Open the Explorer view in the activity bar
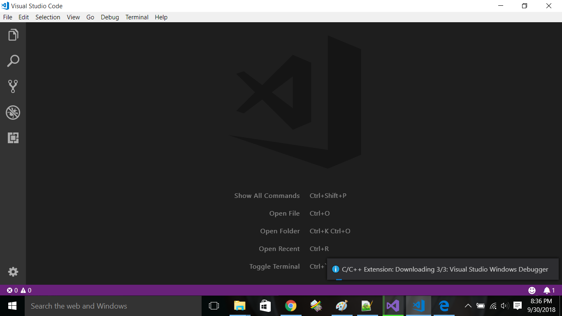562x316 pixels. point(13,35)
